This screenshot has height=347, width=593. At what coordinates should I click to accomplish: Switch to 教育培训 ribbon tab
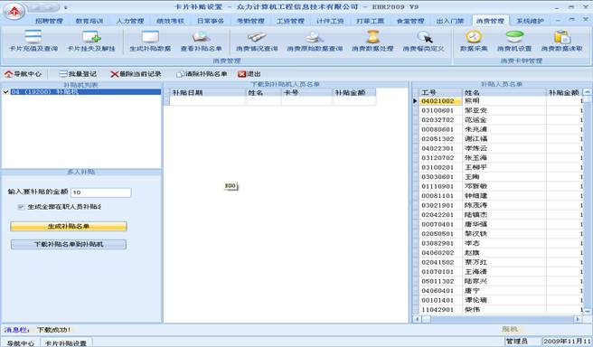coord(89,21)
